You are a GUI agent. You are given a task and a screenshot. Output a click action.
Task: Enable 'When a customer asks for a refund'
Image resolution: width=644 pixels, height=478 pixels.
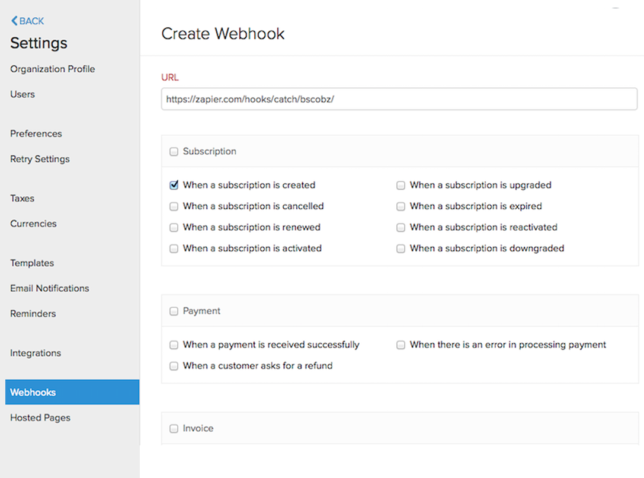click(x=174, y=366)
